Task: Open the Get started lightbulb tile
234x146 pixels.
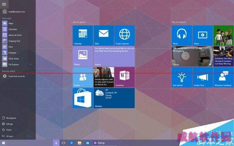Action: coord(182,77)
